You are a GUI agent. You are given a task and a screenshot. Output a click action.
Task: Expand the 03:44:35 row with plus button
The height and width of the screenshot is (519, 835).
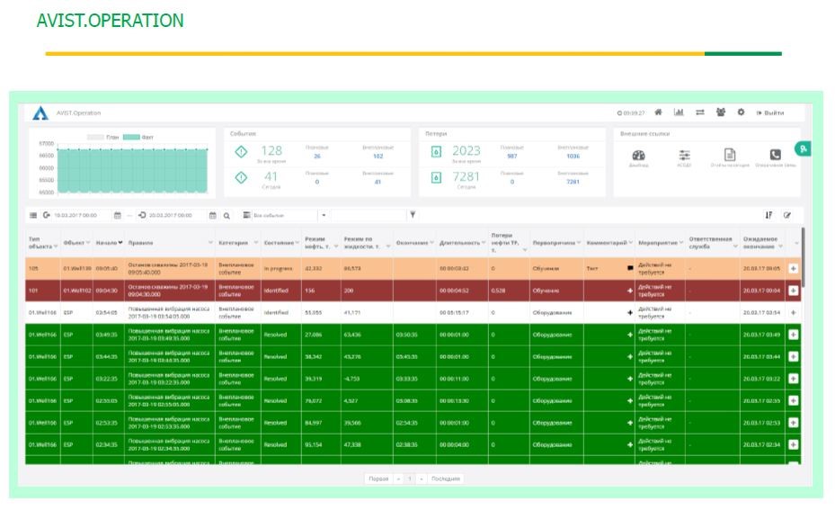(793, 356)
